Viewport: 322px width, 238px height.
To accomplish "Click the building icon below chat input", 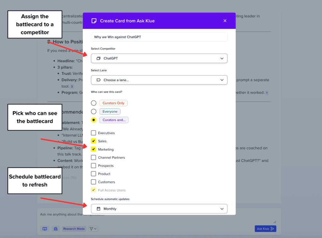I will tap(56, 229).
